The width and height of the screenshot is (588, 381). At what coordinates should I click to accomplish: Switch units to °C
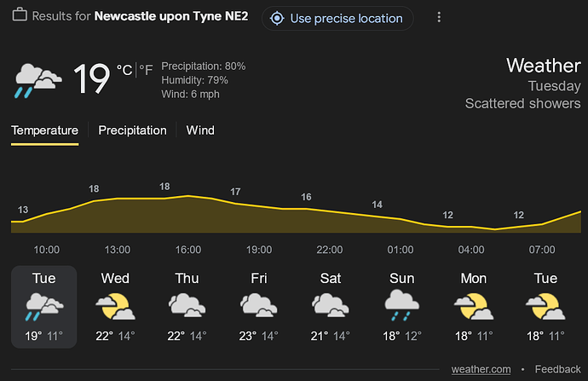[x=124, y=70]
